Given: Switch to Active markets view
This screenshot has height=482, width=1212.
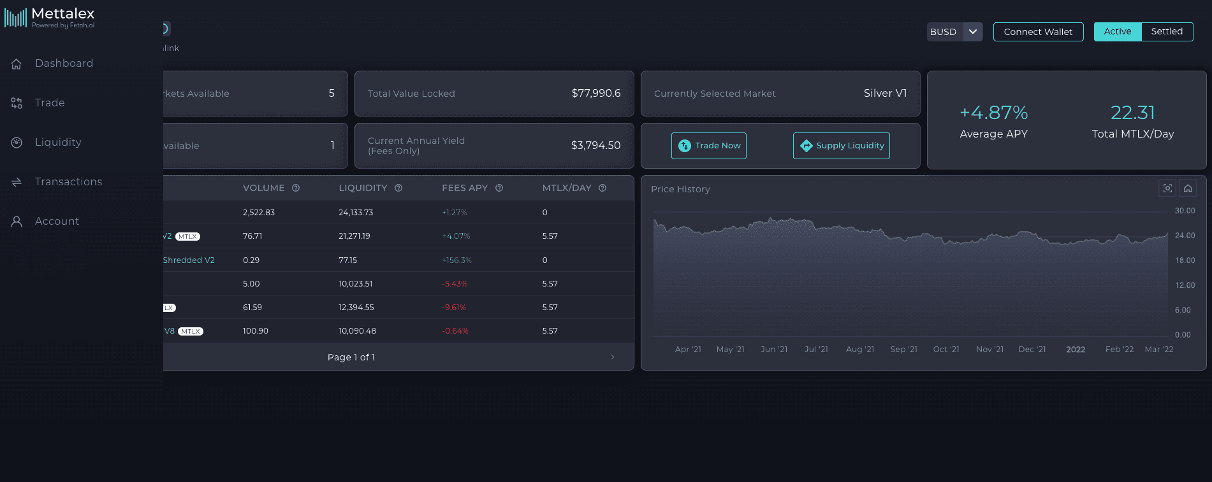Looking at the screenshot, I should pyautogui.click(x=1117, y=32).
